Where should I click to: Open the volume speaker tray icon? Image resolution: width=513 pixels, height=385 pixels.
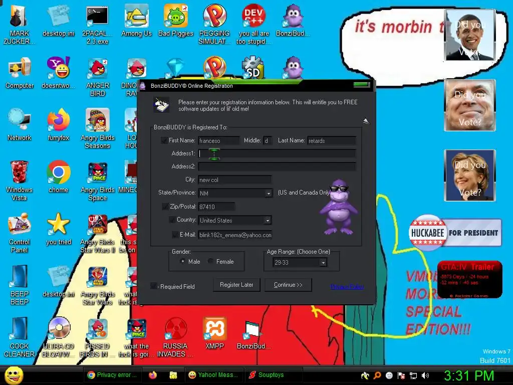425,375
